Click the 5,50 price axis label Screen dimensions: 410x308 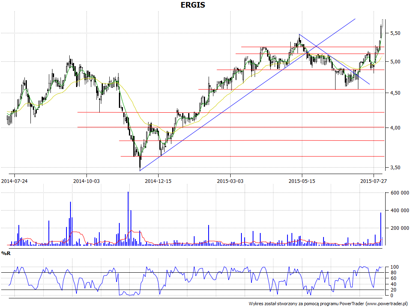pos(395,33)
